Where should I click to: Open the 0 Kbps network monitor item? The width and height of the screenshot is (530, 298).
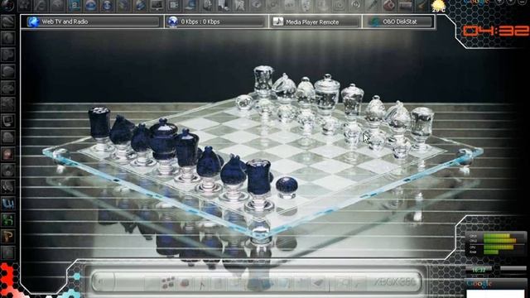[216, 22]
